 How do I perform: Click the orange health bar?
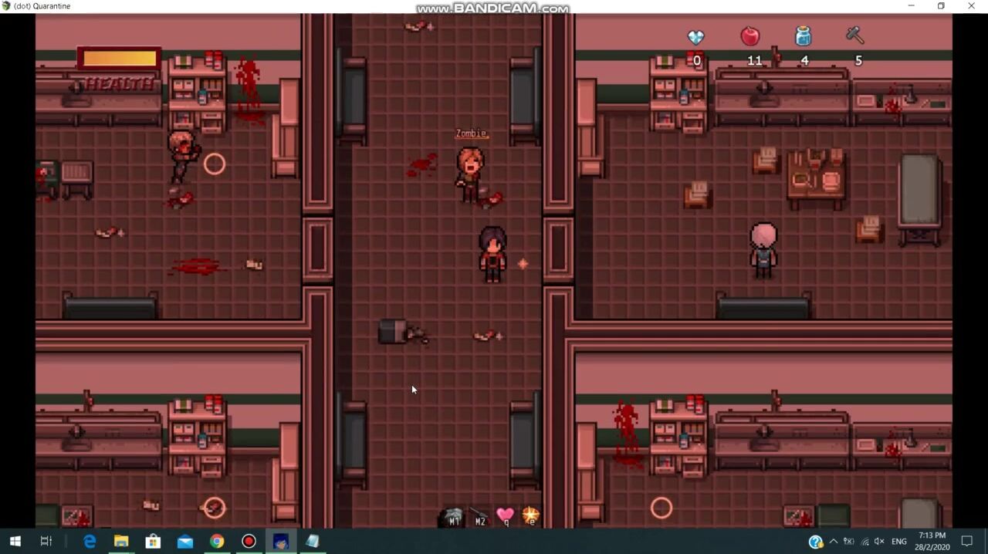[120, 59]
